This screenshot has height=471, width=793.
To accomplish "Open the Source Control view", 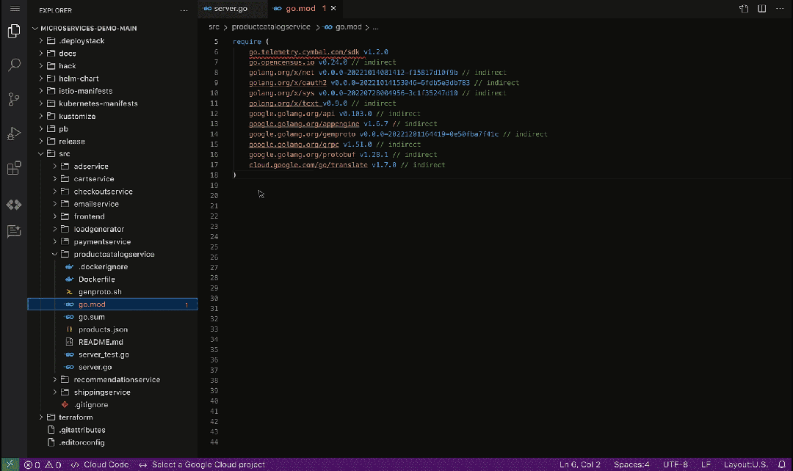I will pos(14,99).
